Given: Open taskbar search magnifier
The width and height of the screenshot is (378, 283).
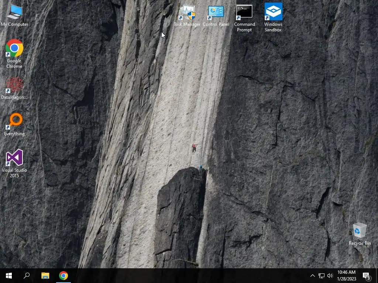Looking at the screenshot, I should [x=27, y=276].
